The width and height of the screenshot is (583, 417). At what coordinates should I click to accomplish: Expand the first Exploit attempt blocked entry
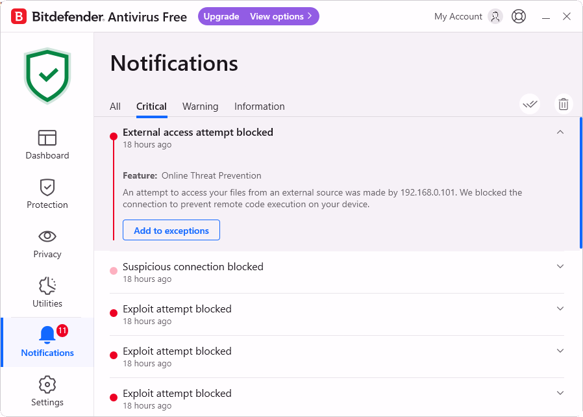560,309
